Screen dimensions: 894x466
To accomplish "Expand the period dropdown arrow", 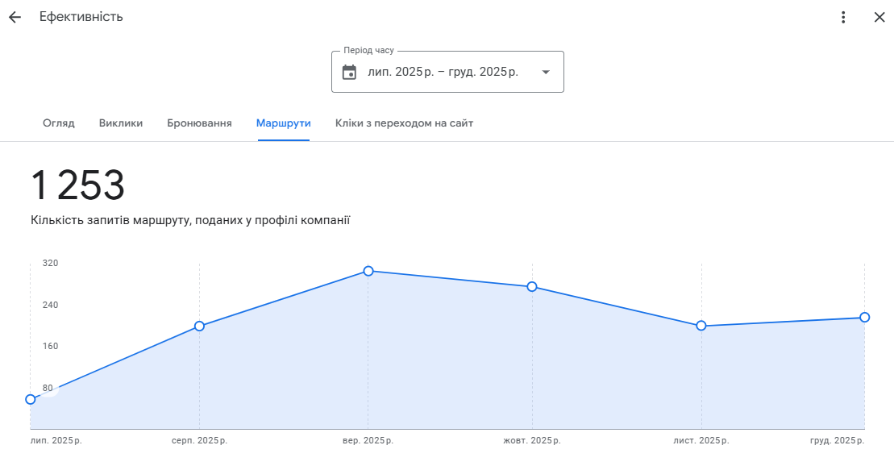I will pos(546,72).
